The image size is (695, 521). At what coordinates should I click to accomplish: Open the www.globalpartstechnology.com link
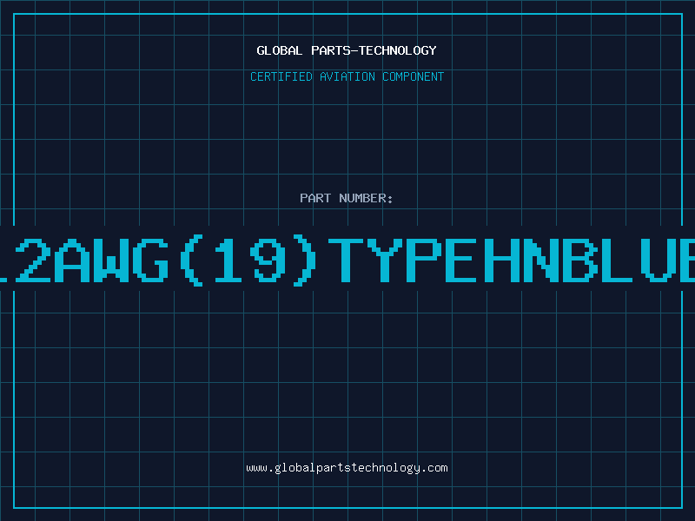[x=347, y=468]
